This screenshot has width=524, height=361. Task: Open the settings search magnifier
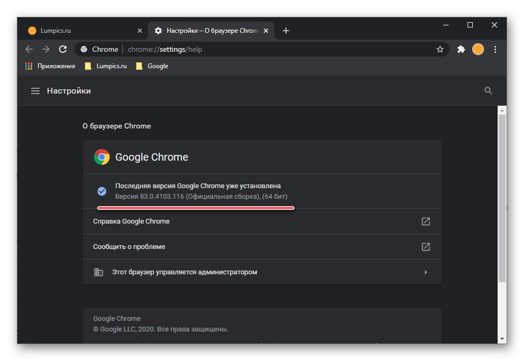coord(488,90)
